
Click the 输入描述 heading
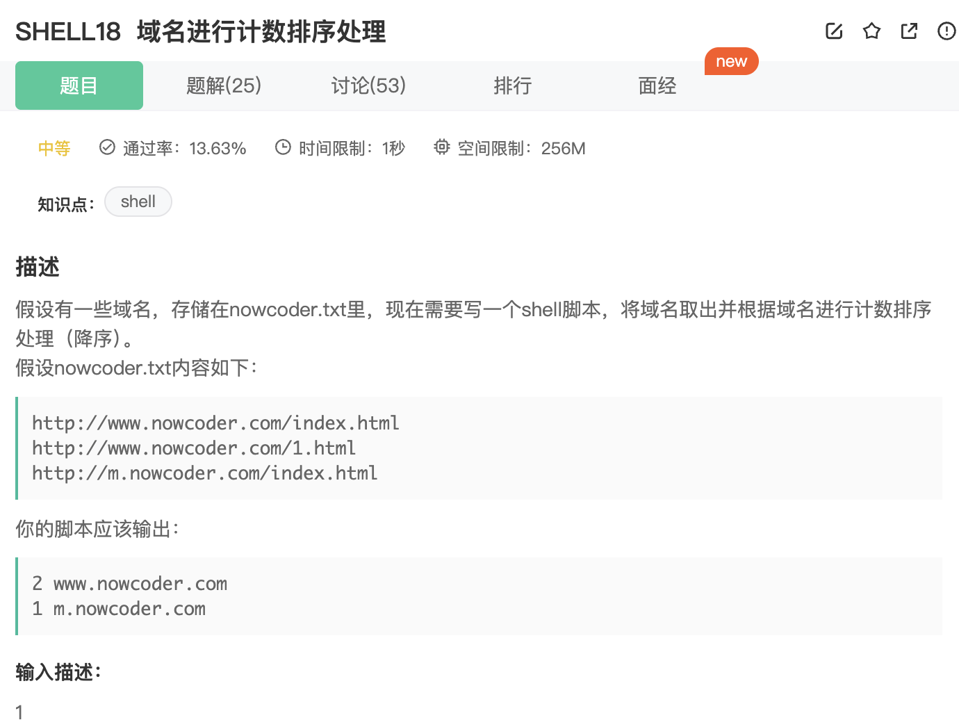pyautogui.click(x=58, y=672)
